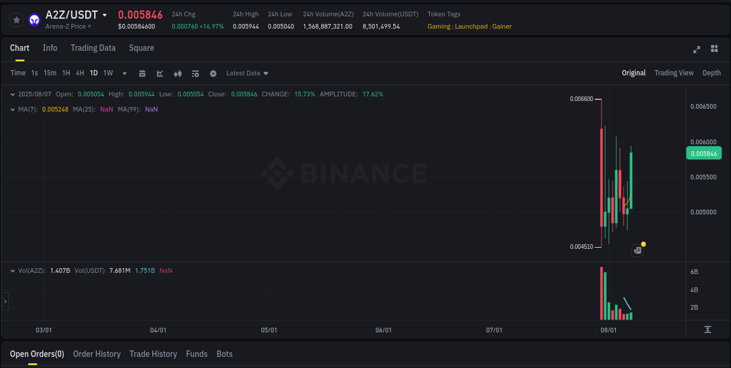The width and height of the screenshot is (731, 368).
Task: Open the date range calendar picker
Action: pyautogui.click(x=142, y=73)
